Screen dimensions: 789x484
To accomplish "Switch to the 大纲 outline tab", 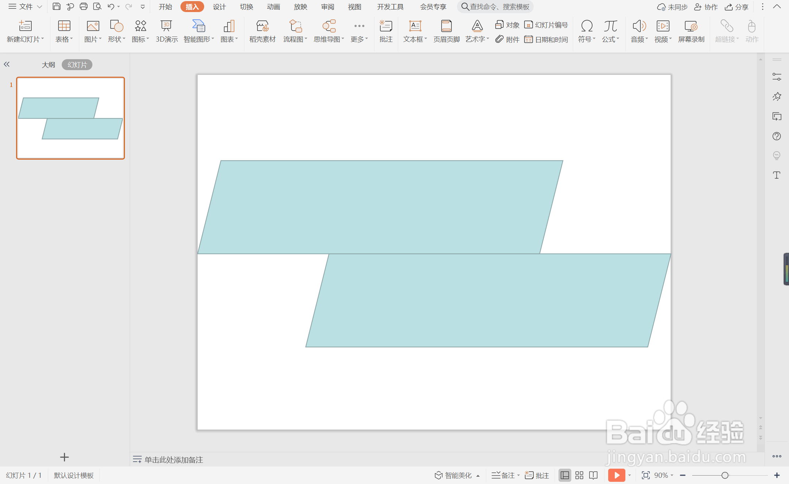I will pyautogui.click(x=48, y=65).
